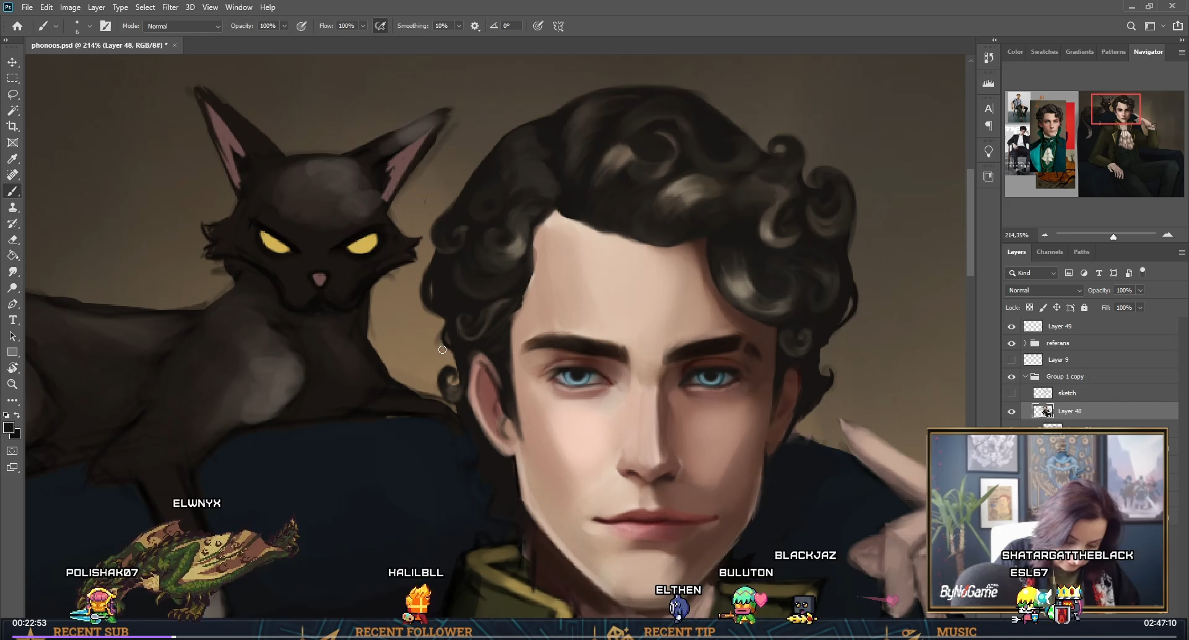Open smoothing options gear icon

(475, 26)
